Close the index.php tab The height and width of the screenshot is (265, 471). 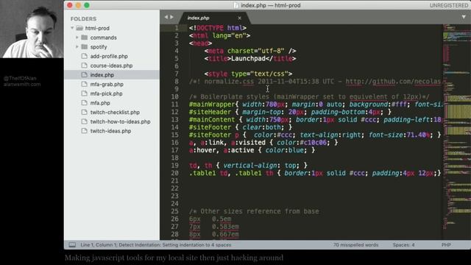point(239,18)
